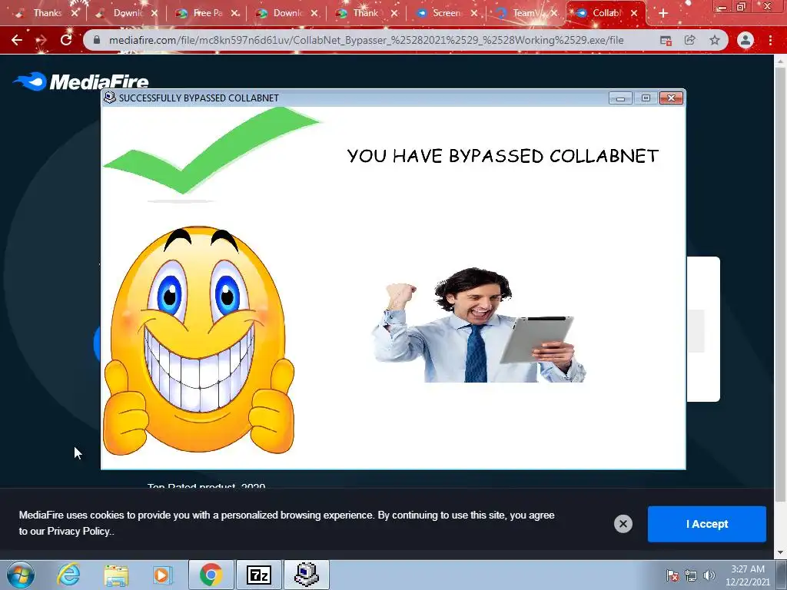
Task: Switch to the Free Pa tab
Action: click(207, 13)
